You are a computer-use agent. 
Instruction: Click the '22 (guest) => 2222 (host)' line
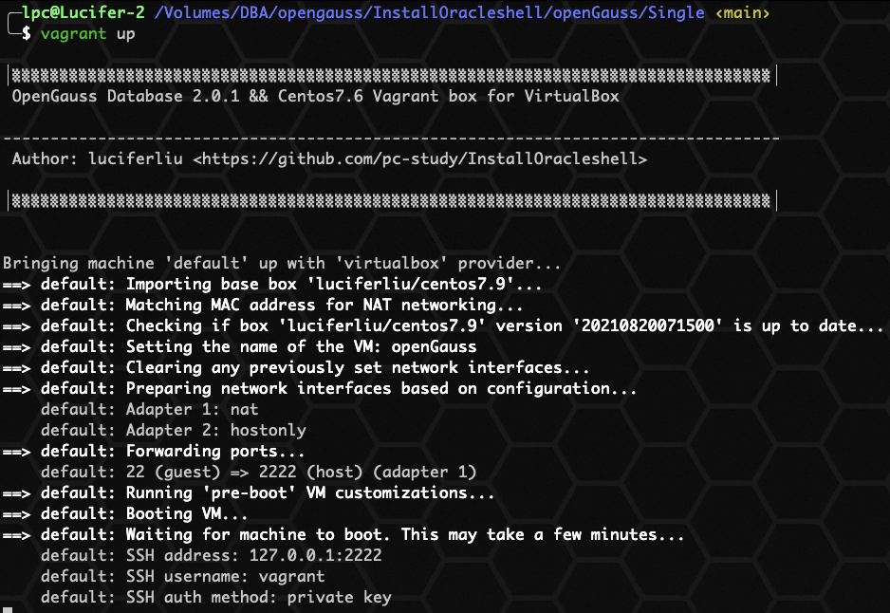tap(258, 473)
